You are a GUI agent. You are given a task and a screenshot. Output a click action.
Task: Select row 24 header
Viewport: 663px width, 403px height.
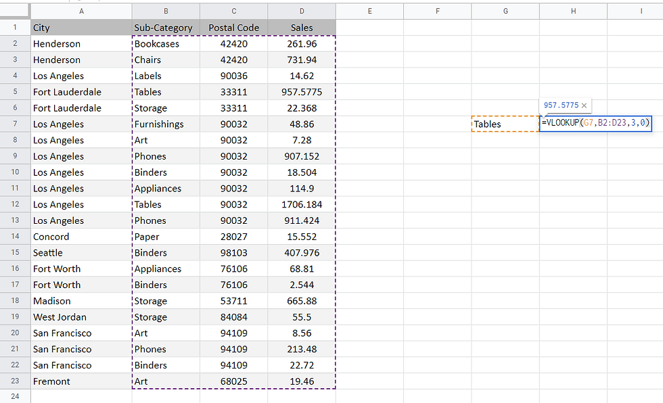point(15,396)
